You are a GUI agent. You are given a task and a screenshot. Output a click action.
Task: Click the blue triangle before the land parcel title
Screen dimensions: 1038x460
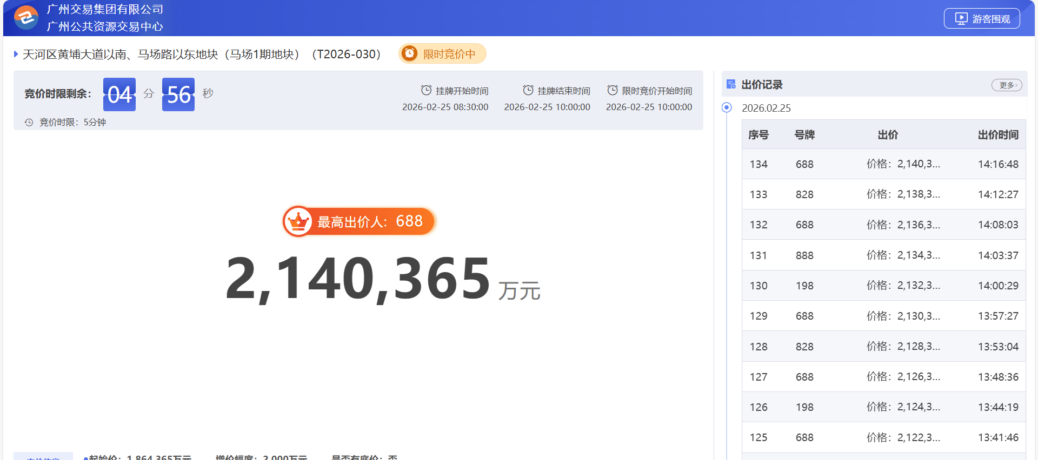16,54
